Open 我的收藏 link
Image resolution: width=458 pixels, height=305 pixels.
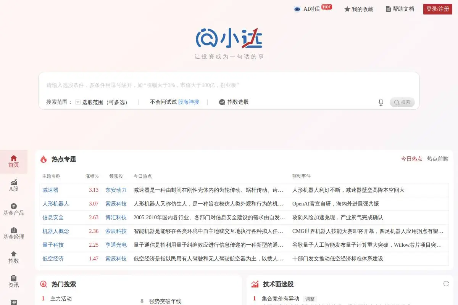coord(362,9)
